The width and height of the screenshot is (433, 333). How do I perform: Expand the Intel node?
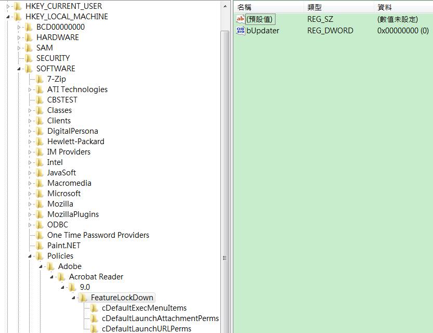tap(30, 162)
